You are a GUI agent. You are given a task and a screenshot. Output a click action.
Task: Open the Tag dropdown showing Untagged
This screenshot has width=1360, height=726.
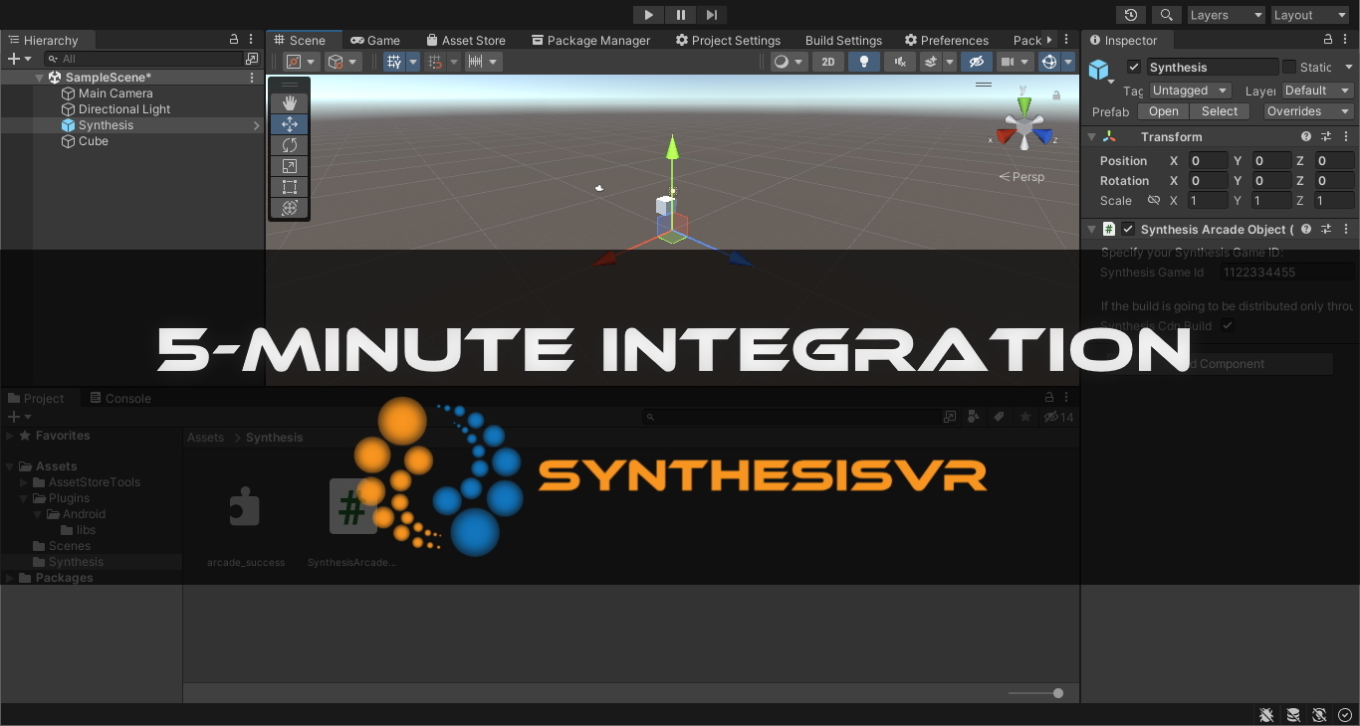point(1191,91)
